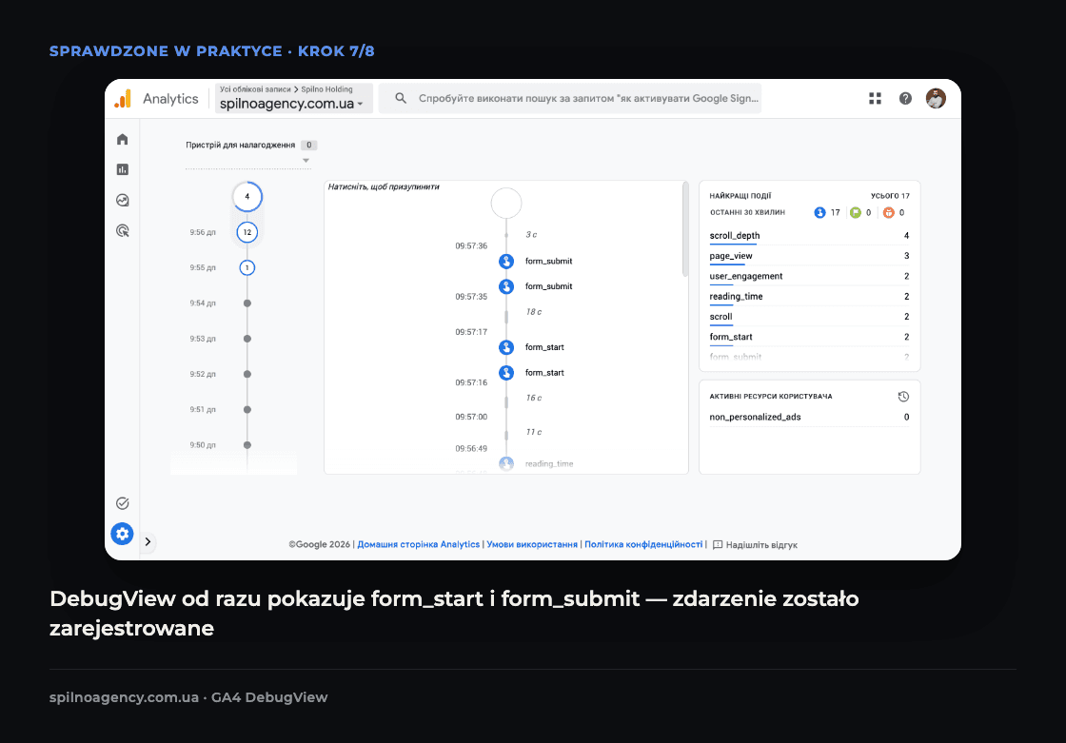The image size is (1066, 743).
Task: Open spilnoagency.com.ua property selector
Action: coord(294,99)
